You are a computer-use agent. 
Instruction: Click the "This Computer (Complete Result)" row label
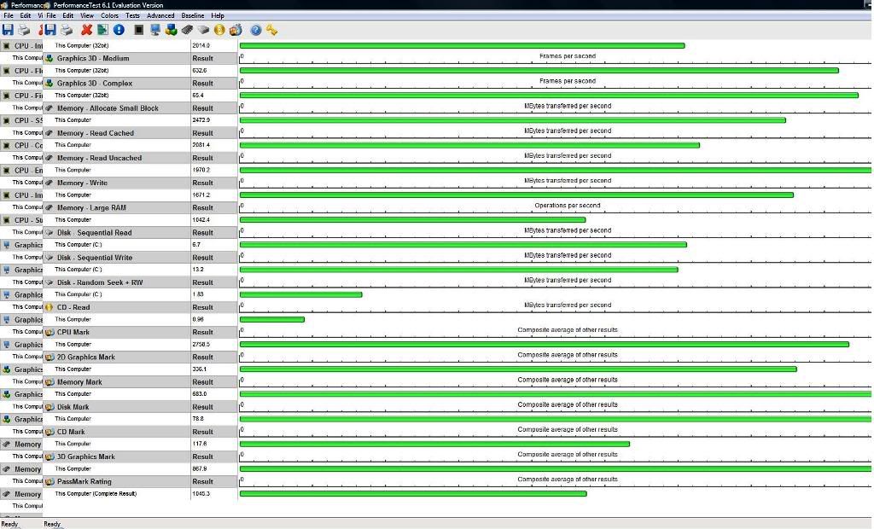[96, 494]
